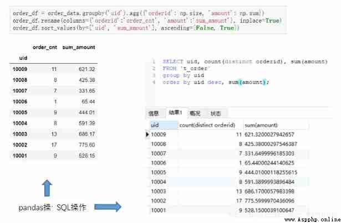Select uid cell 10008 in SQL result grid
Viewport: 341px width, 223px height.
(x=159, y=144)
